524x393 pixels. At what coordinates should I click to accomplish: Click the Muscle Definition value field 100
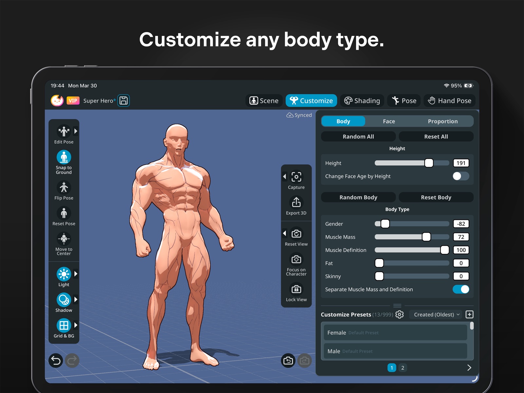(461, 250)
